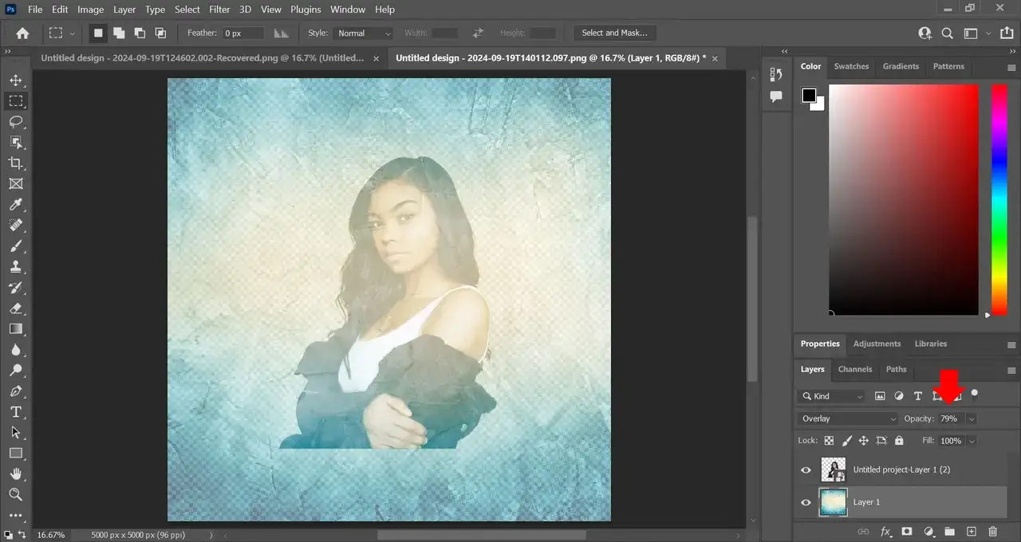This screenshot has width=1021, height=542.
Task: Switch to the Swatches tab
Action: point(851,66)
